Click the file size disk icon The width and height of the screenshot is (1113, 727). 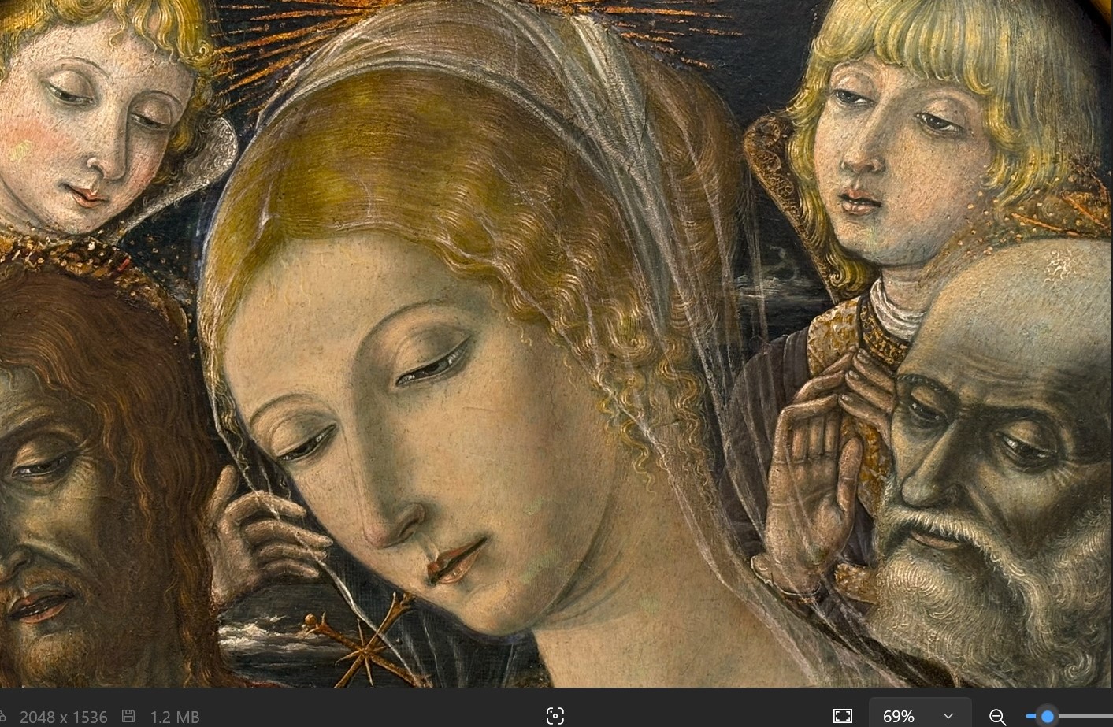point(128,716)
